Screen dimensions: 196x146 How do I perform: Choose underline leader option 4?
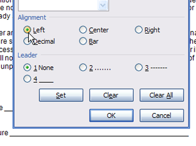pos(27,79)
